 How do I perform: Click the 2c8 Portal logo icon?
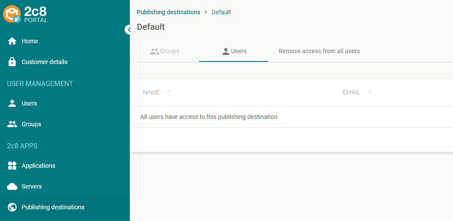(12, 14)
